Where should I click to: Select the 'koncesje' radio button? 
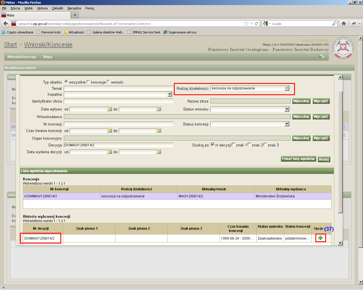pos(88,82)
